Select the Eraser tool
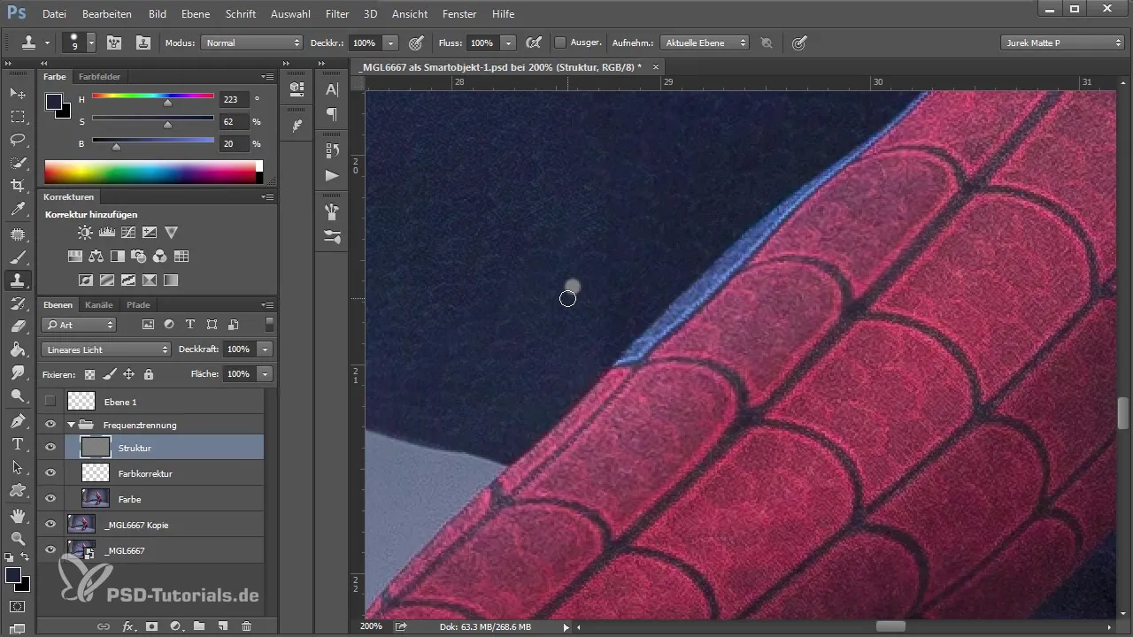1133x637 pixels. tap(17, 326)
